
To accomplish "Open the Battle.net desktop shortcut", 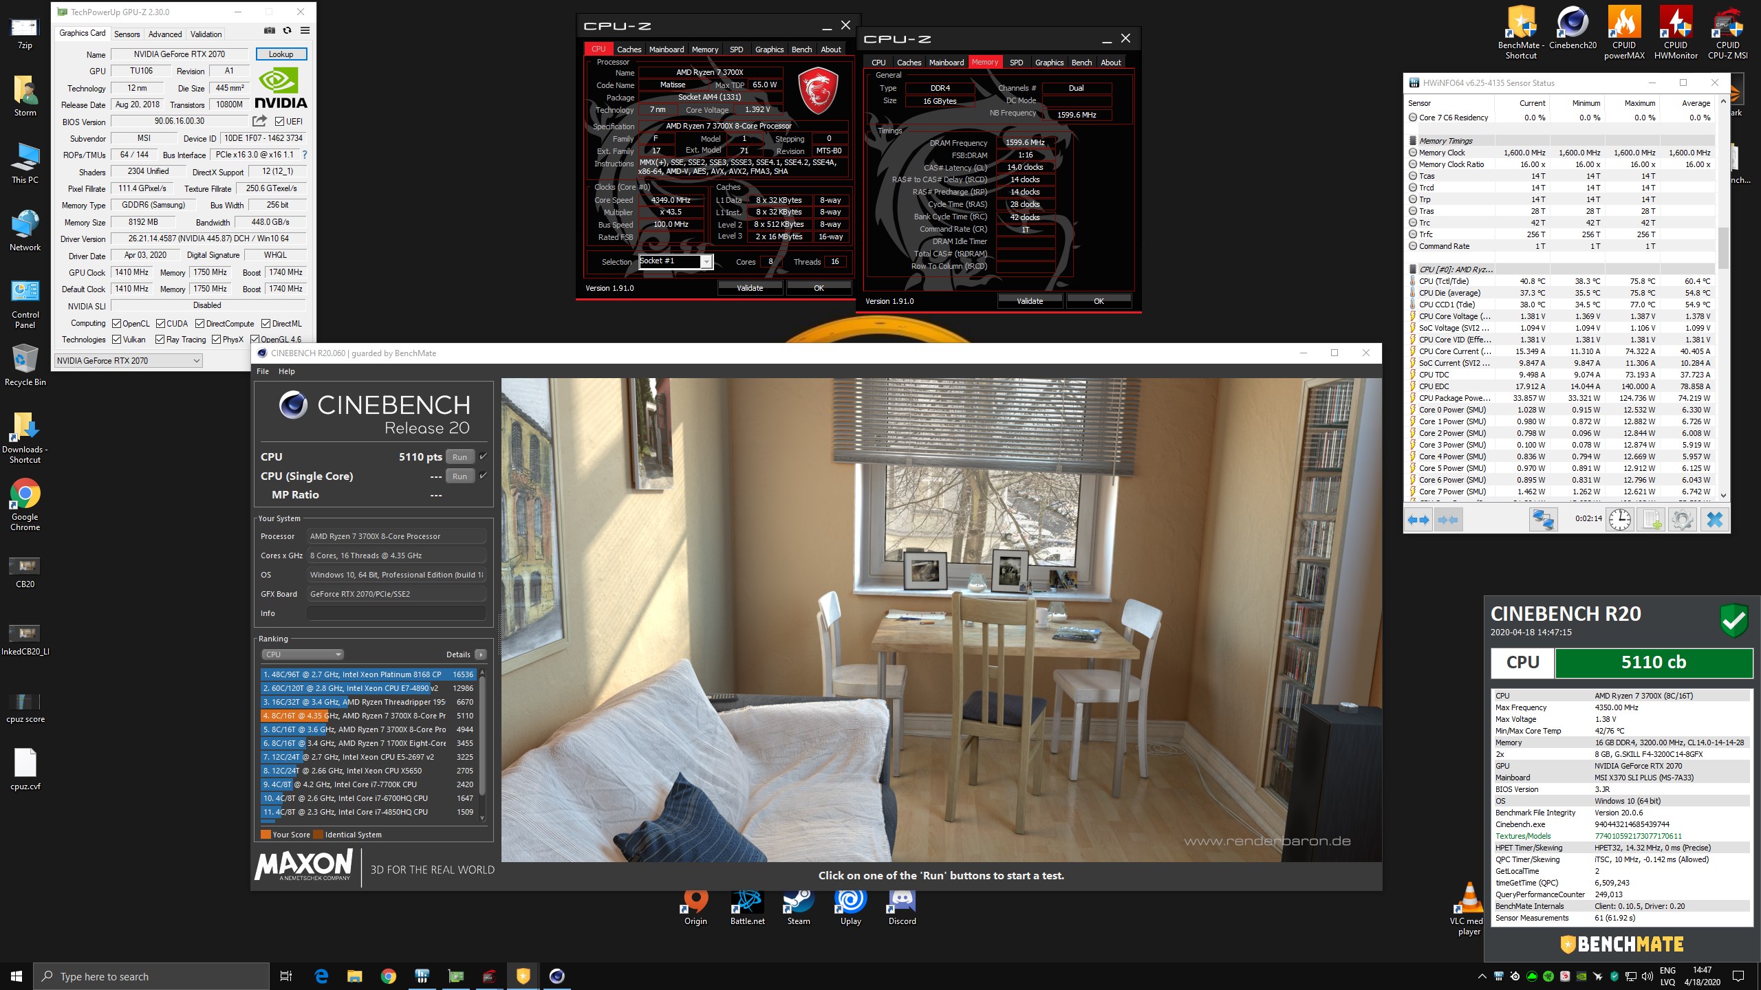I will point(747,907).
